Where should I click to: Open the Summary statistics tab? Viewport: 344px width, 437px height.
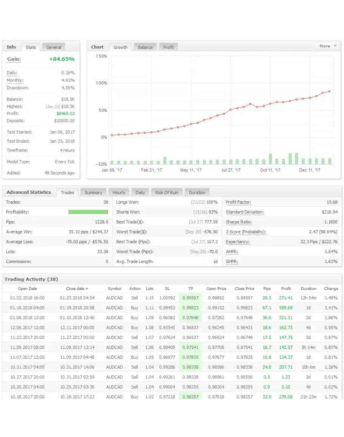93,193
